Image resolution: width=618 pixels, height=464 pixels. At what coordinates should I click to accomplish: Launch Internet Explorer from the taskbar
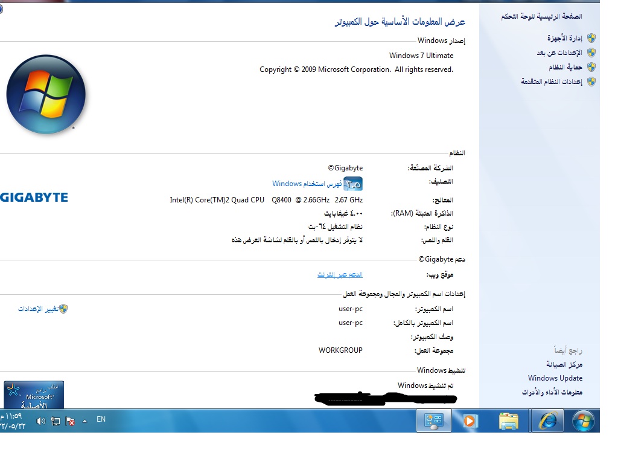pos(548,420)
